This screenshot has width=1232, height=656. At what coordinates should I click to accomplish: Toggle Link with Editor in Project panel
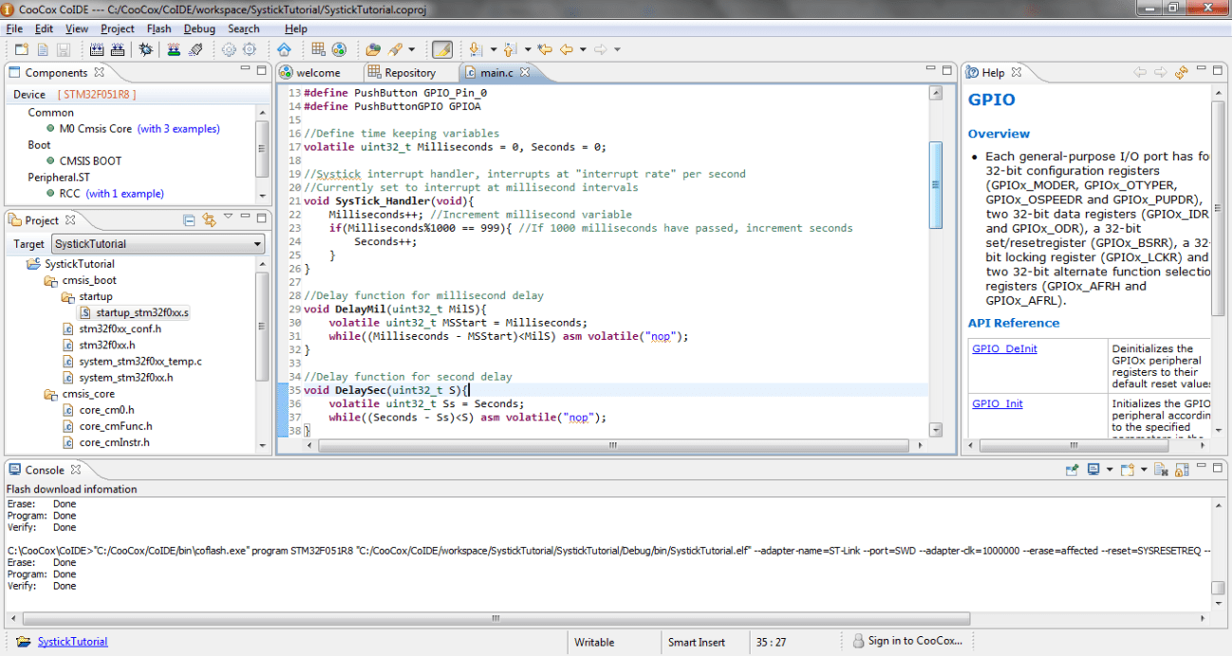(x=208, y=220)
